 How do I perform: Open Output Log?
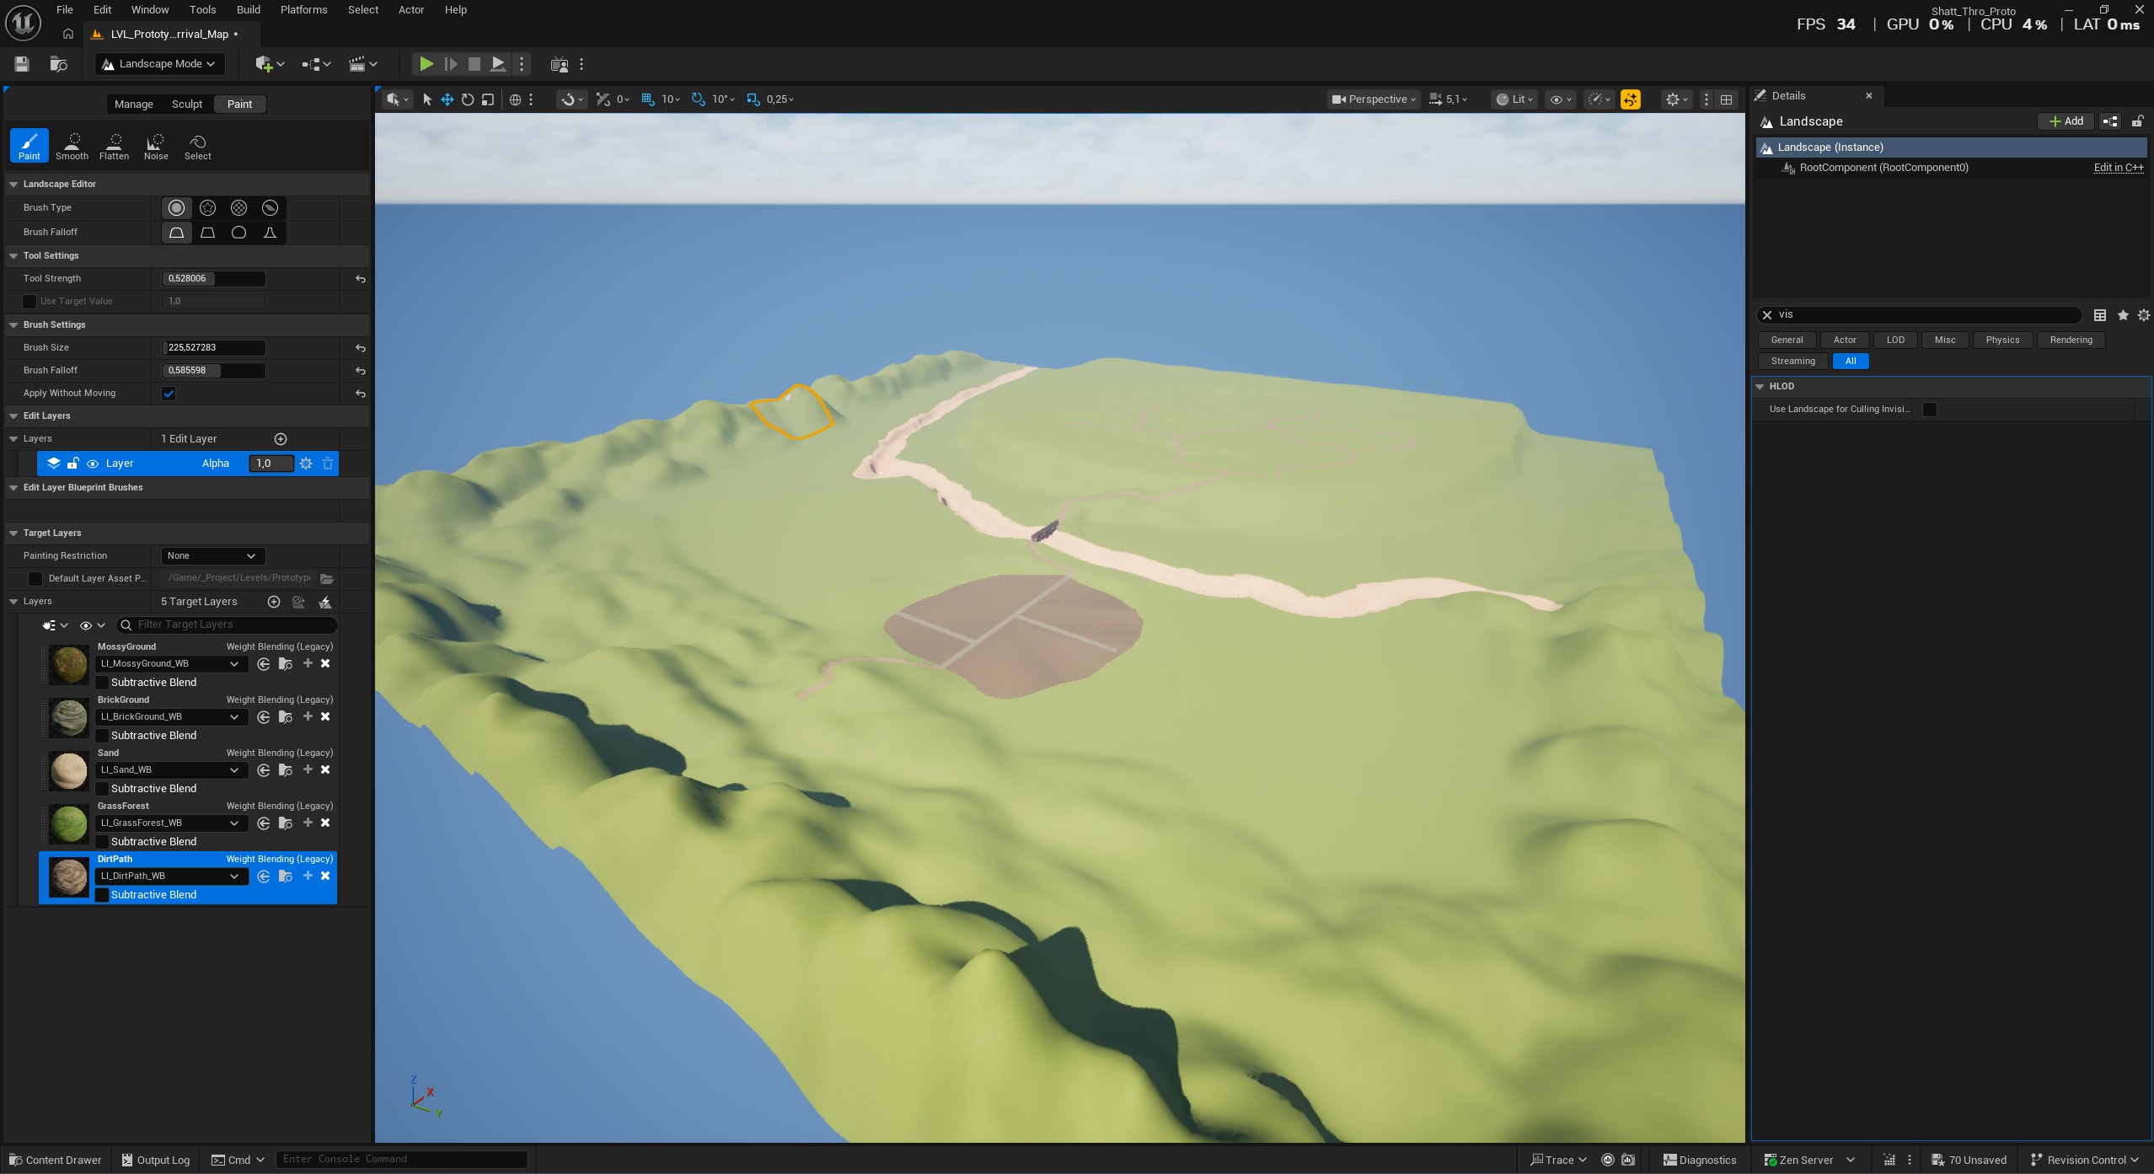coord(156,1161)
